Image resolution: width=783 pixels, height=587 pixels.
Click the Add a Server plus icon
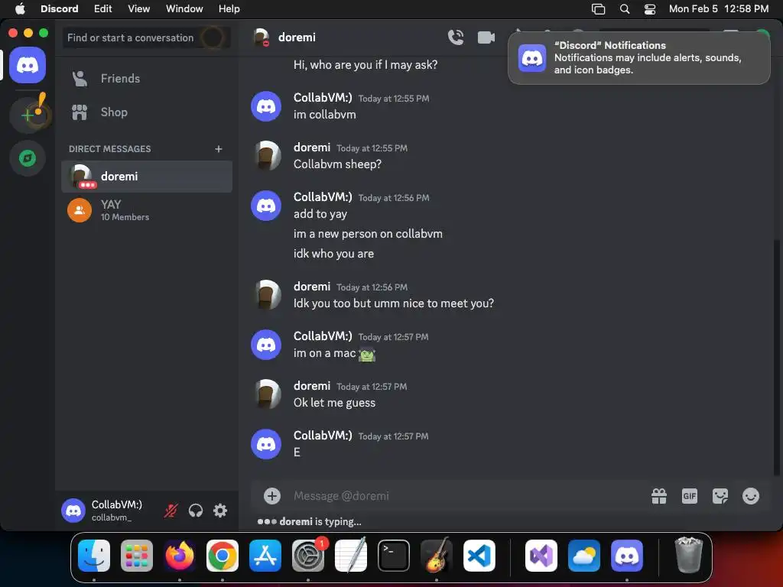pyautogui.click(x=28, y=115)
